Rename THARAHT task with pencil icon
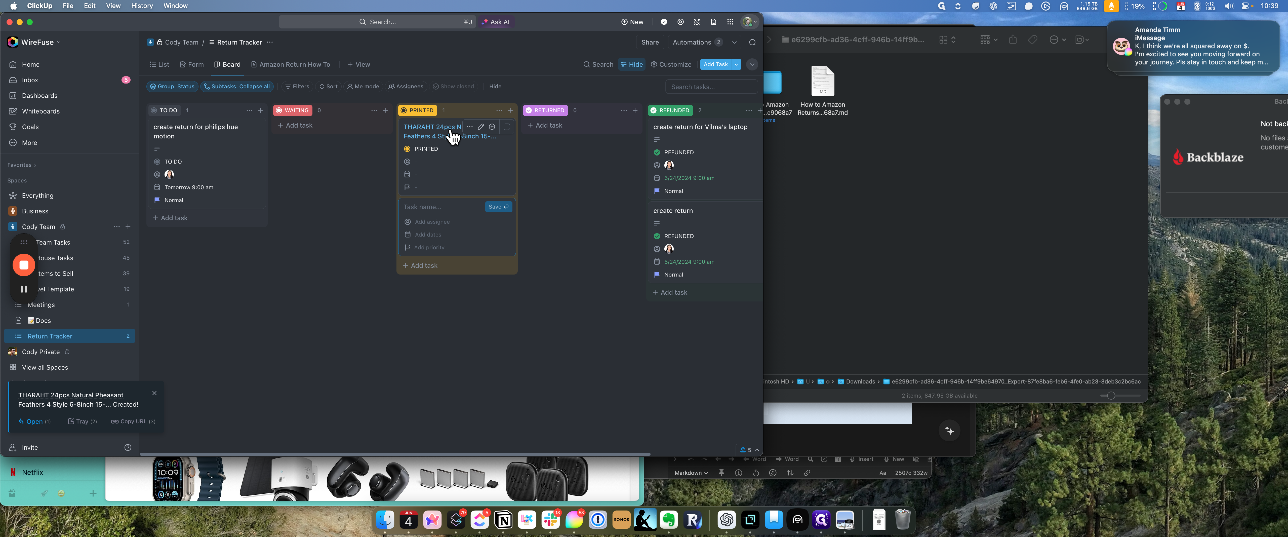Viewport: 1288px width, 537px height. (480, 127)
